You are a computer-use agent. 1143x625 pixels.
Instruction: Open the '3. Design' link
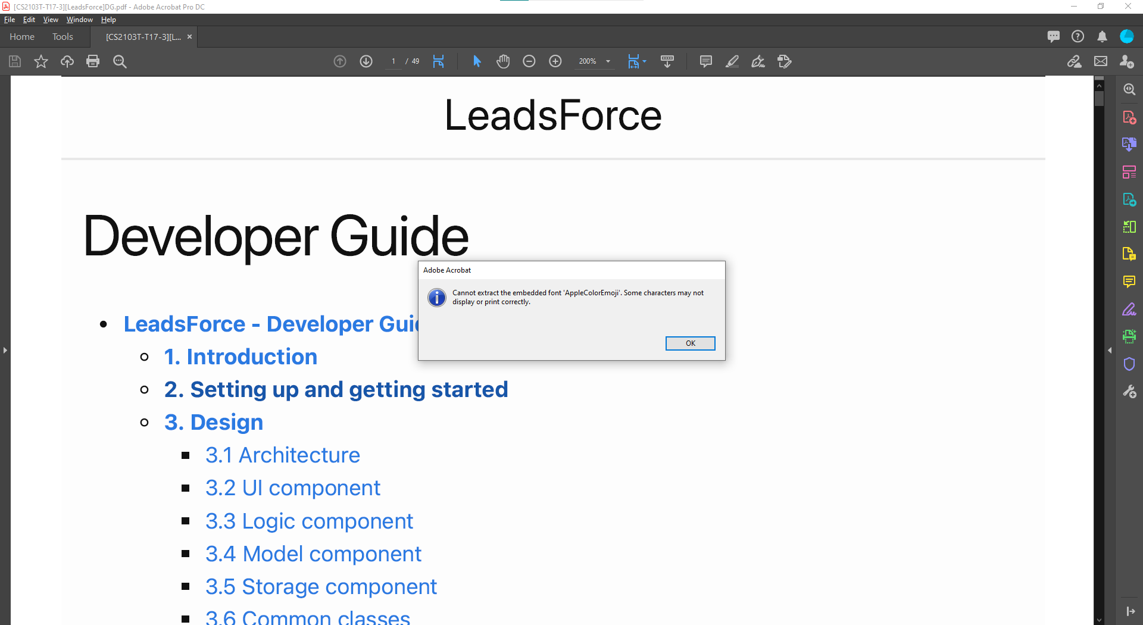pyautogui.click(x=214, y=423)
